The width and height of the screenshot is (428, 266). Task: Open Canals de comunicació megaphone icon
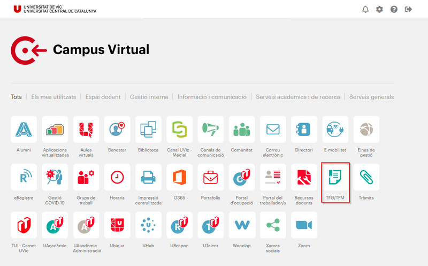(x=210, y=130)
